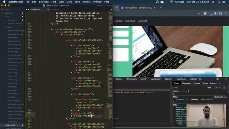The image size is (229, 129).
Task: Switch to the style.css editor tab
Action: [x=55, y=9]
